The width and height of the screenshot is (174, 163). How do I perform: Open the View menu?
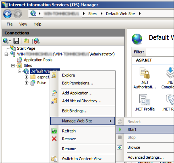tap(23, 24)
